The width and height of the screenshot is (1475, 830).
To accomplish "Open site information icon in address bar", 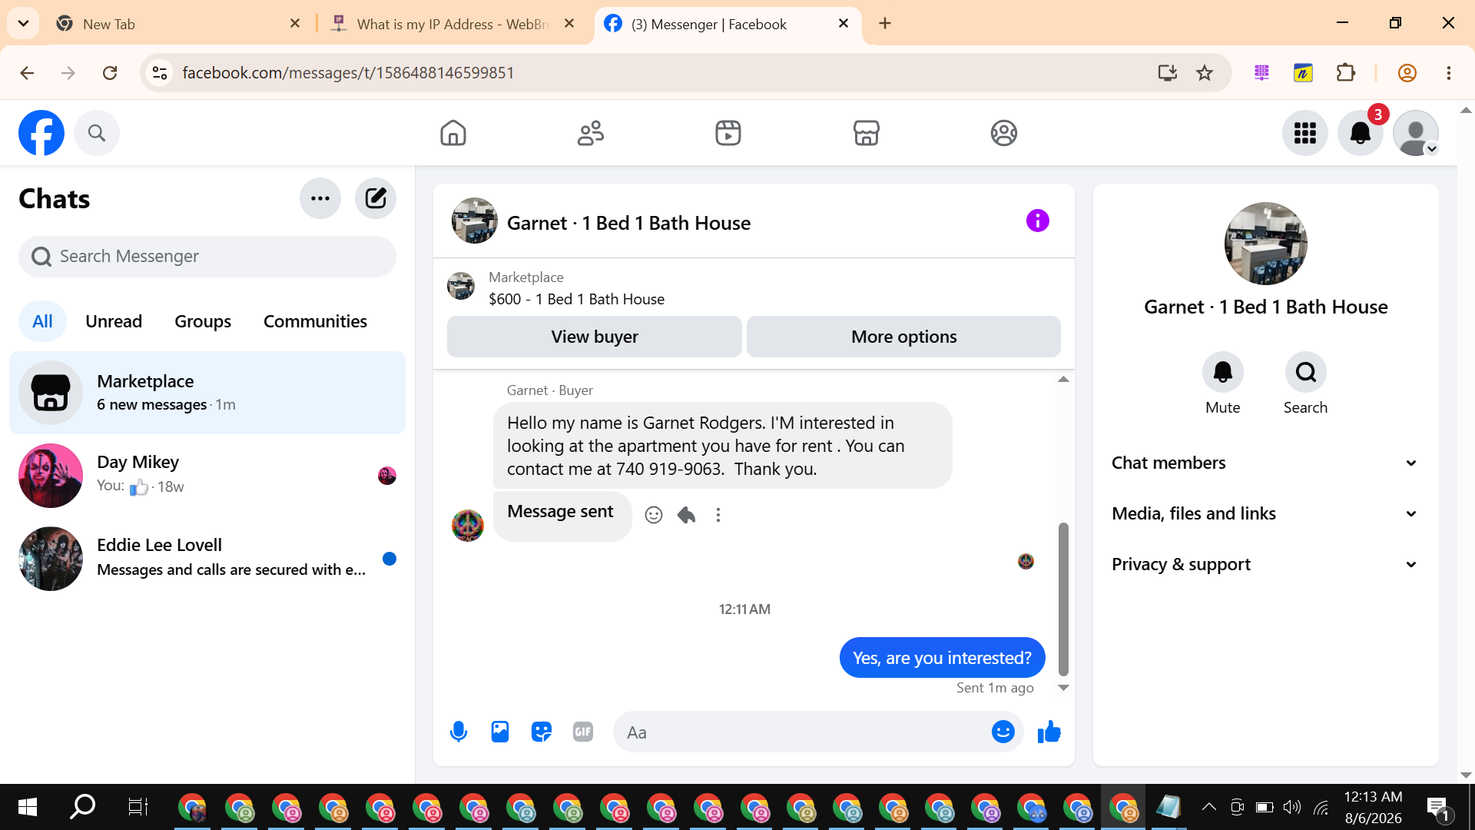I will (160, 73).
